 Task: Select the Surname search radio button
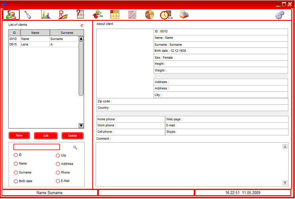[x=16, y=173]
